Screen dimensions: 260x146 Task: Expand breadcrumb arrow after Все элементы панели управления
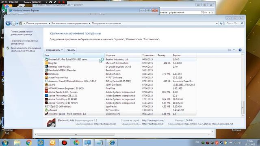(90, 24)
